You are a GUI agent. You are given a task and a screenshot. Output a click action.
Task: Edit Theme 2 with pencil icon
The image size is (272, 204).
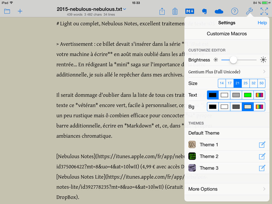(262, 156)
